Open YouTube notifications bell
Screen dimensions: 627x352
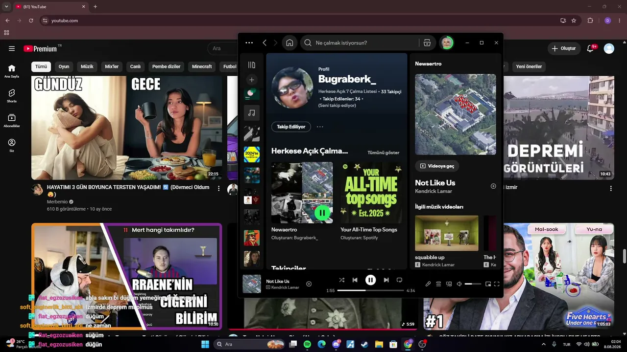(591, 48)
